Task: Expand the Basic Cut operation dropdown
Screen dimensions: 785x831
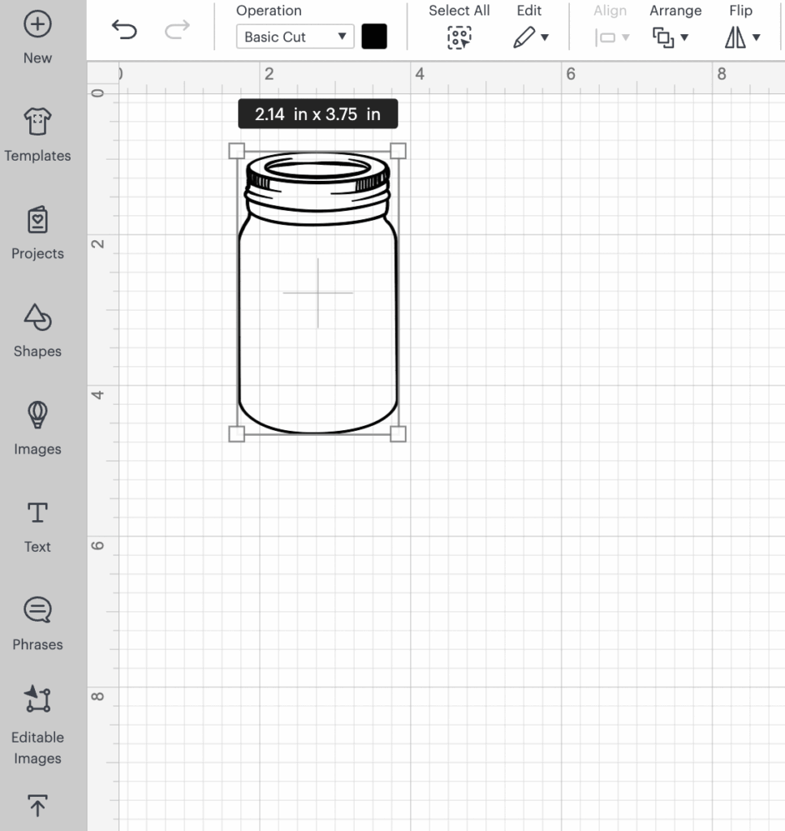Action: (x=295, y=37)
